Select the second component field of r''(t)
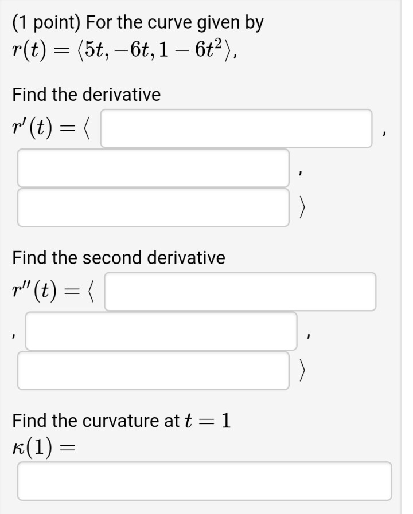The width and height of the screenshot is (413, 514). (161, 331)
